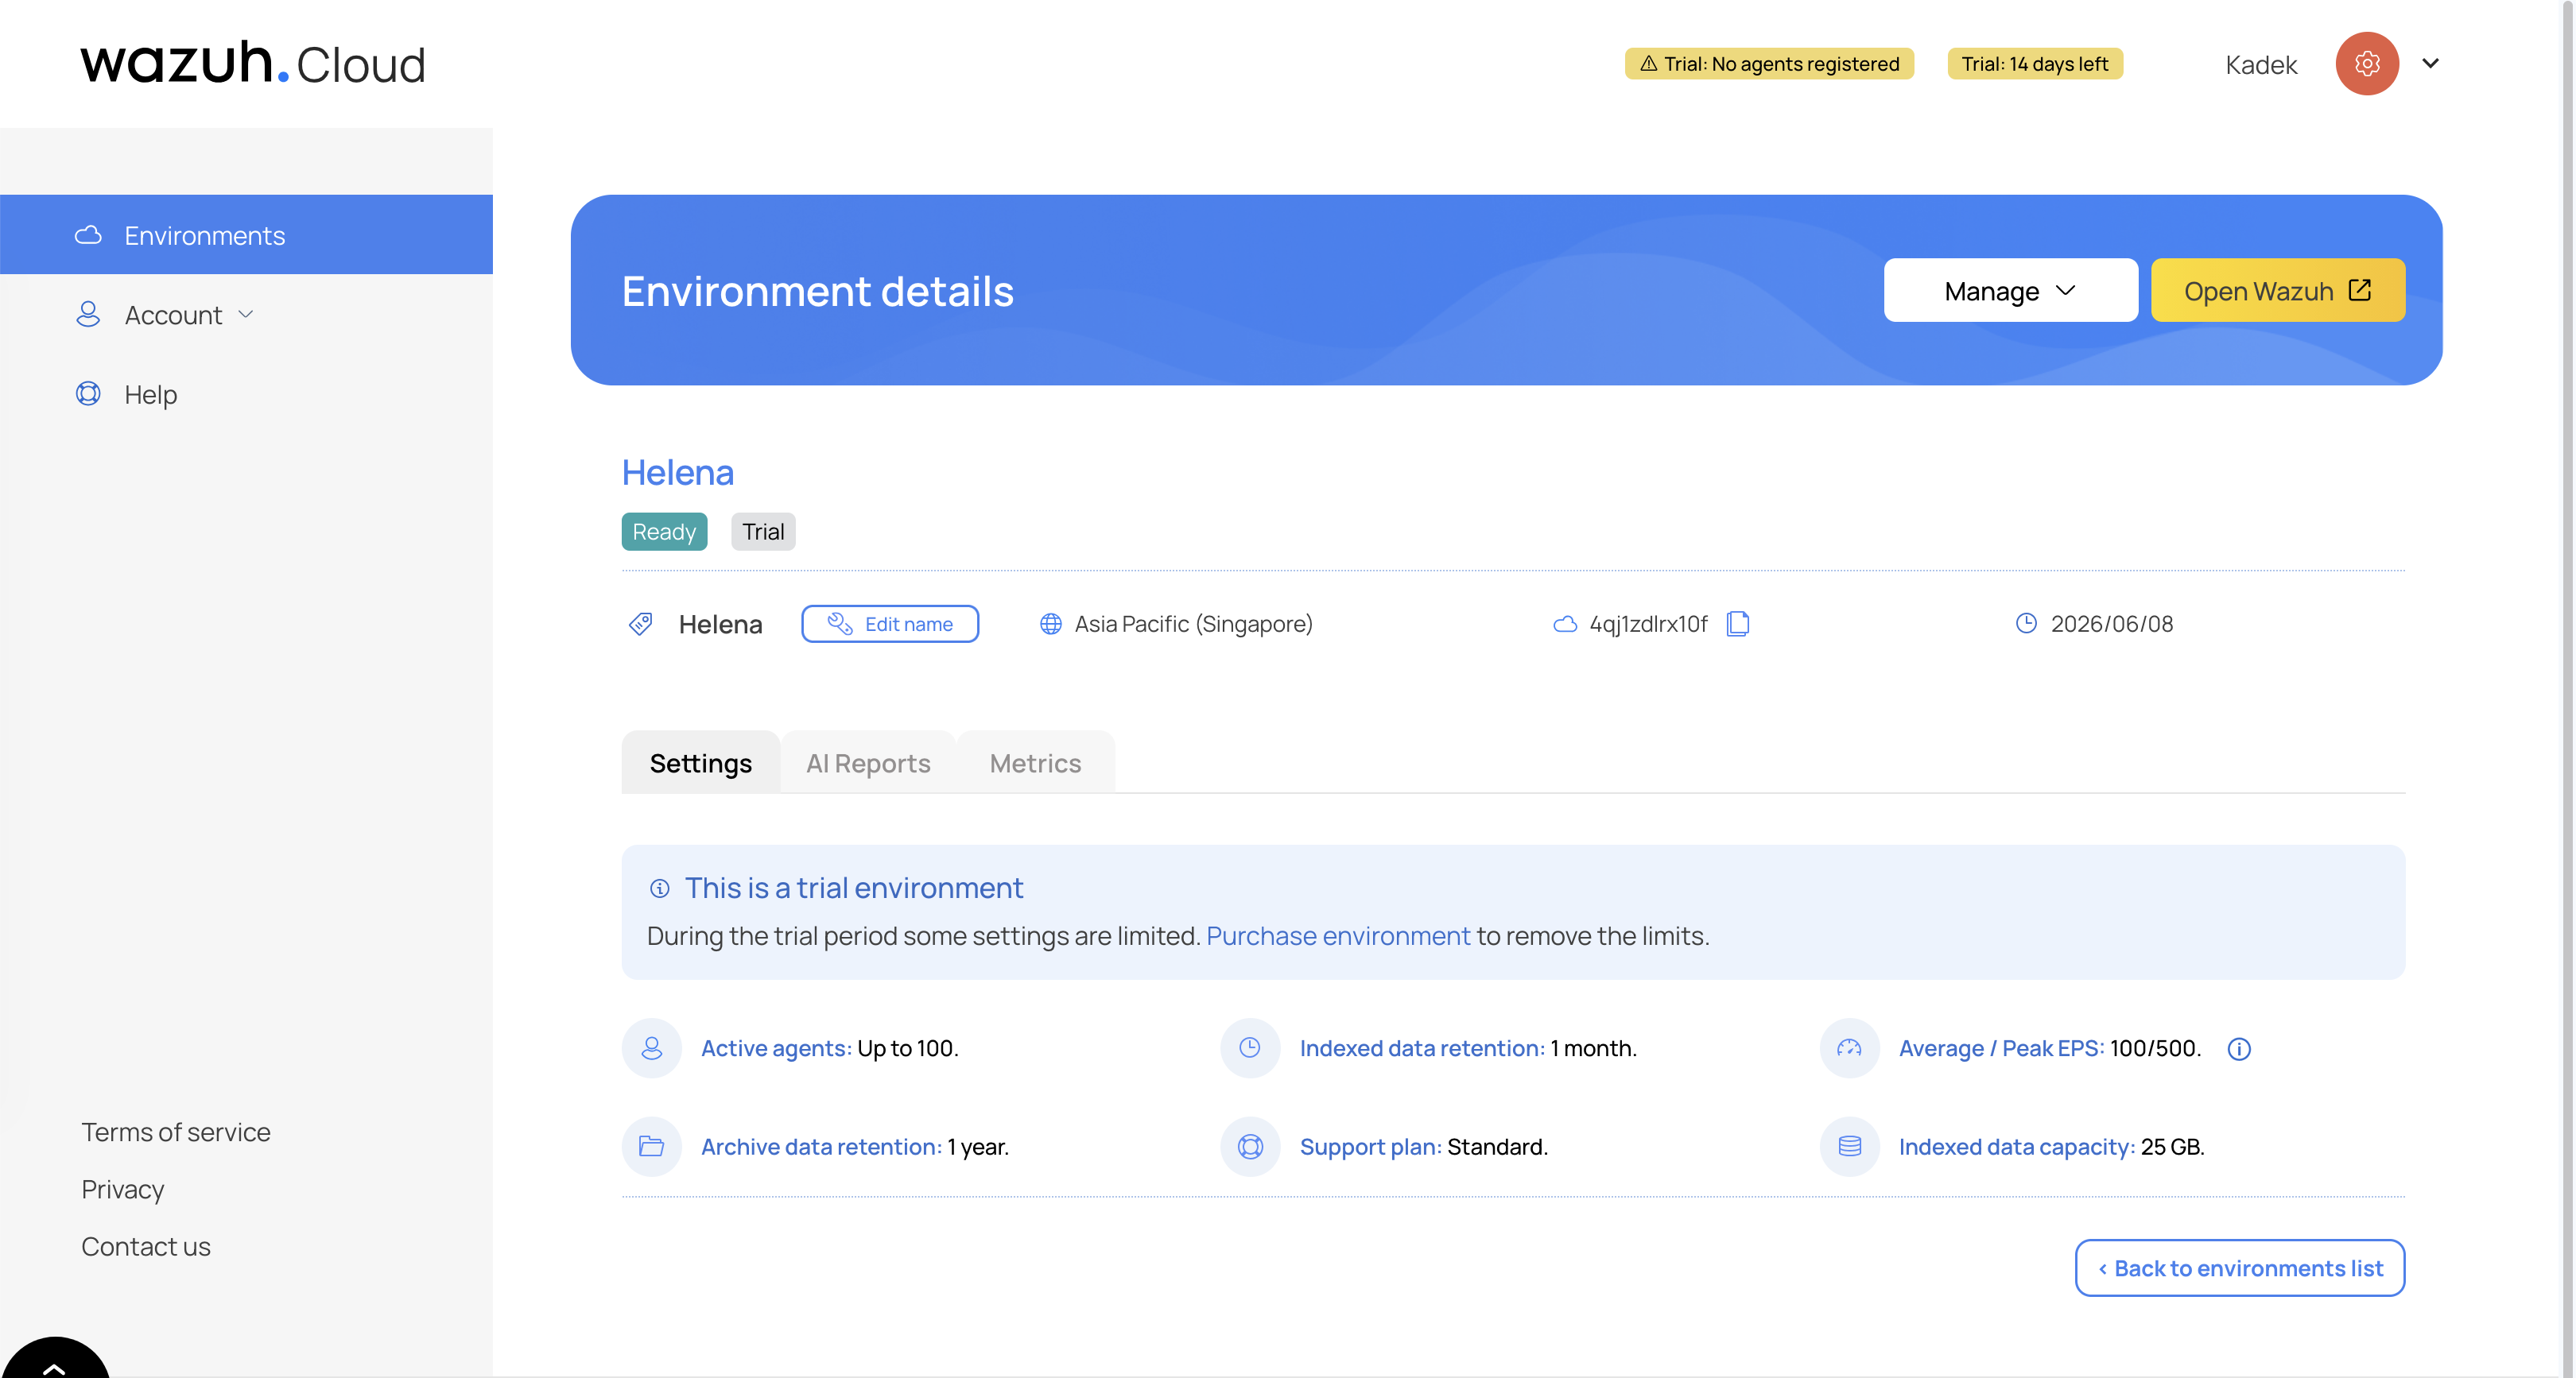Click the Indexed data capacity label
The image size is (2576, 1378).
click(x=2017, y=1146)
